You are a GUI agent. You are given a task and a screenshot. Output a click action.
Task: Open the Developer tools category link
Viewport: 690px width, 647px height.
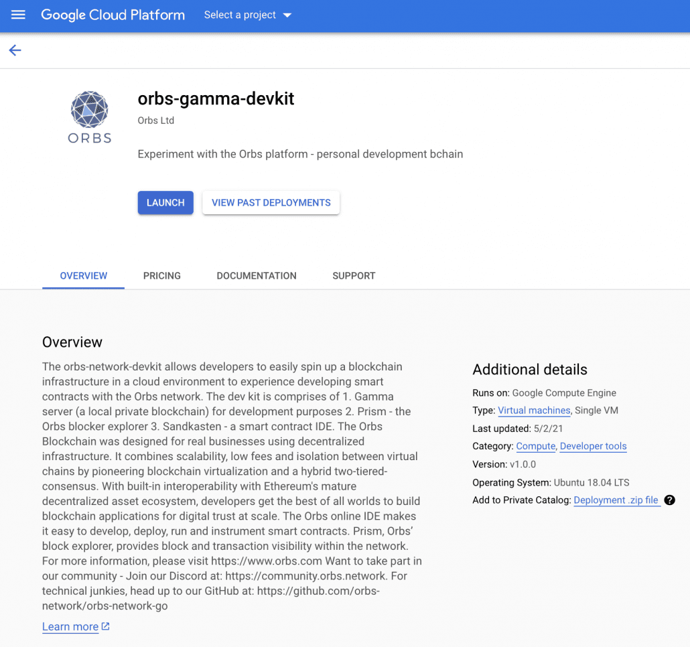point(593,446)
